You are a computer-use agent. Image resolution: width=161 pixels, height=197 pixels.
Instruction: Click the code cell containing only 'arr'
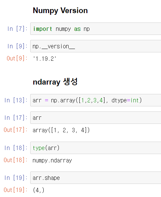[x=96, y=118]
